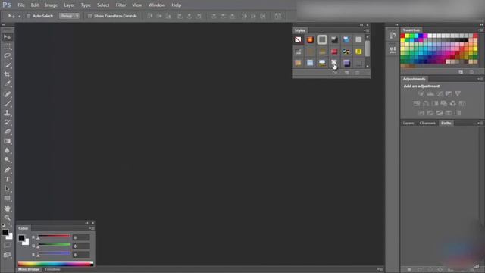
Task: Select the Pen tool
Action: (x=7, y=170)
